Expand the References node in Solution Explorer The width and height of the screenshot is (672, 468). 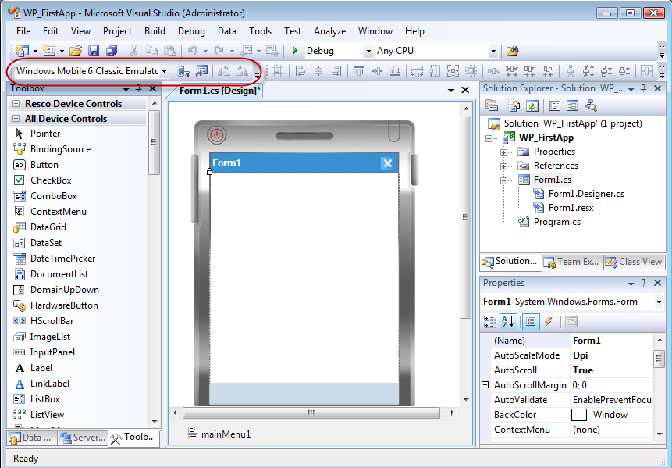pos(504,166)
